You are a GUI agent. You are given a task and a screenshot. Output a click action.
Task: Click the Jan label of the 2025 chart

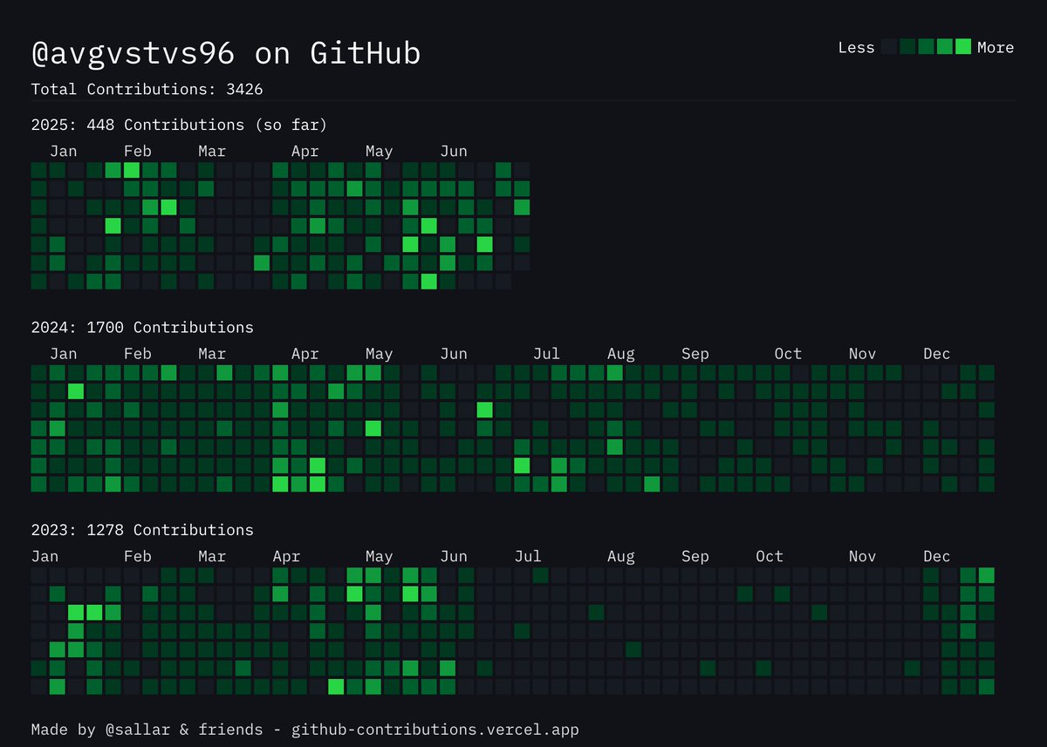[63, 151]
